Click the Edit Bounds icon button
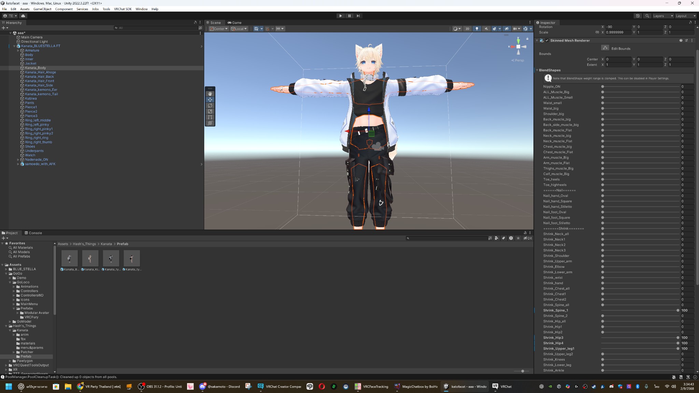 click(605, 48)
